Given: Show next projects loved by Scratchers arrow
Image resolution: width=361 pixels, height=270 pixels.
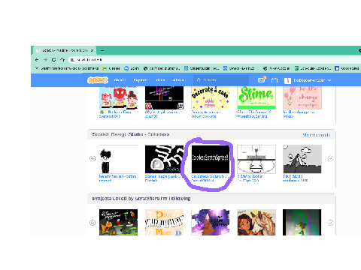Looking at the screenshot, I should pyautogui.click(x=330, y=223).
